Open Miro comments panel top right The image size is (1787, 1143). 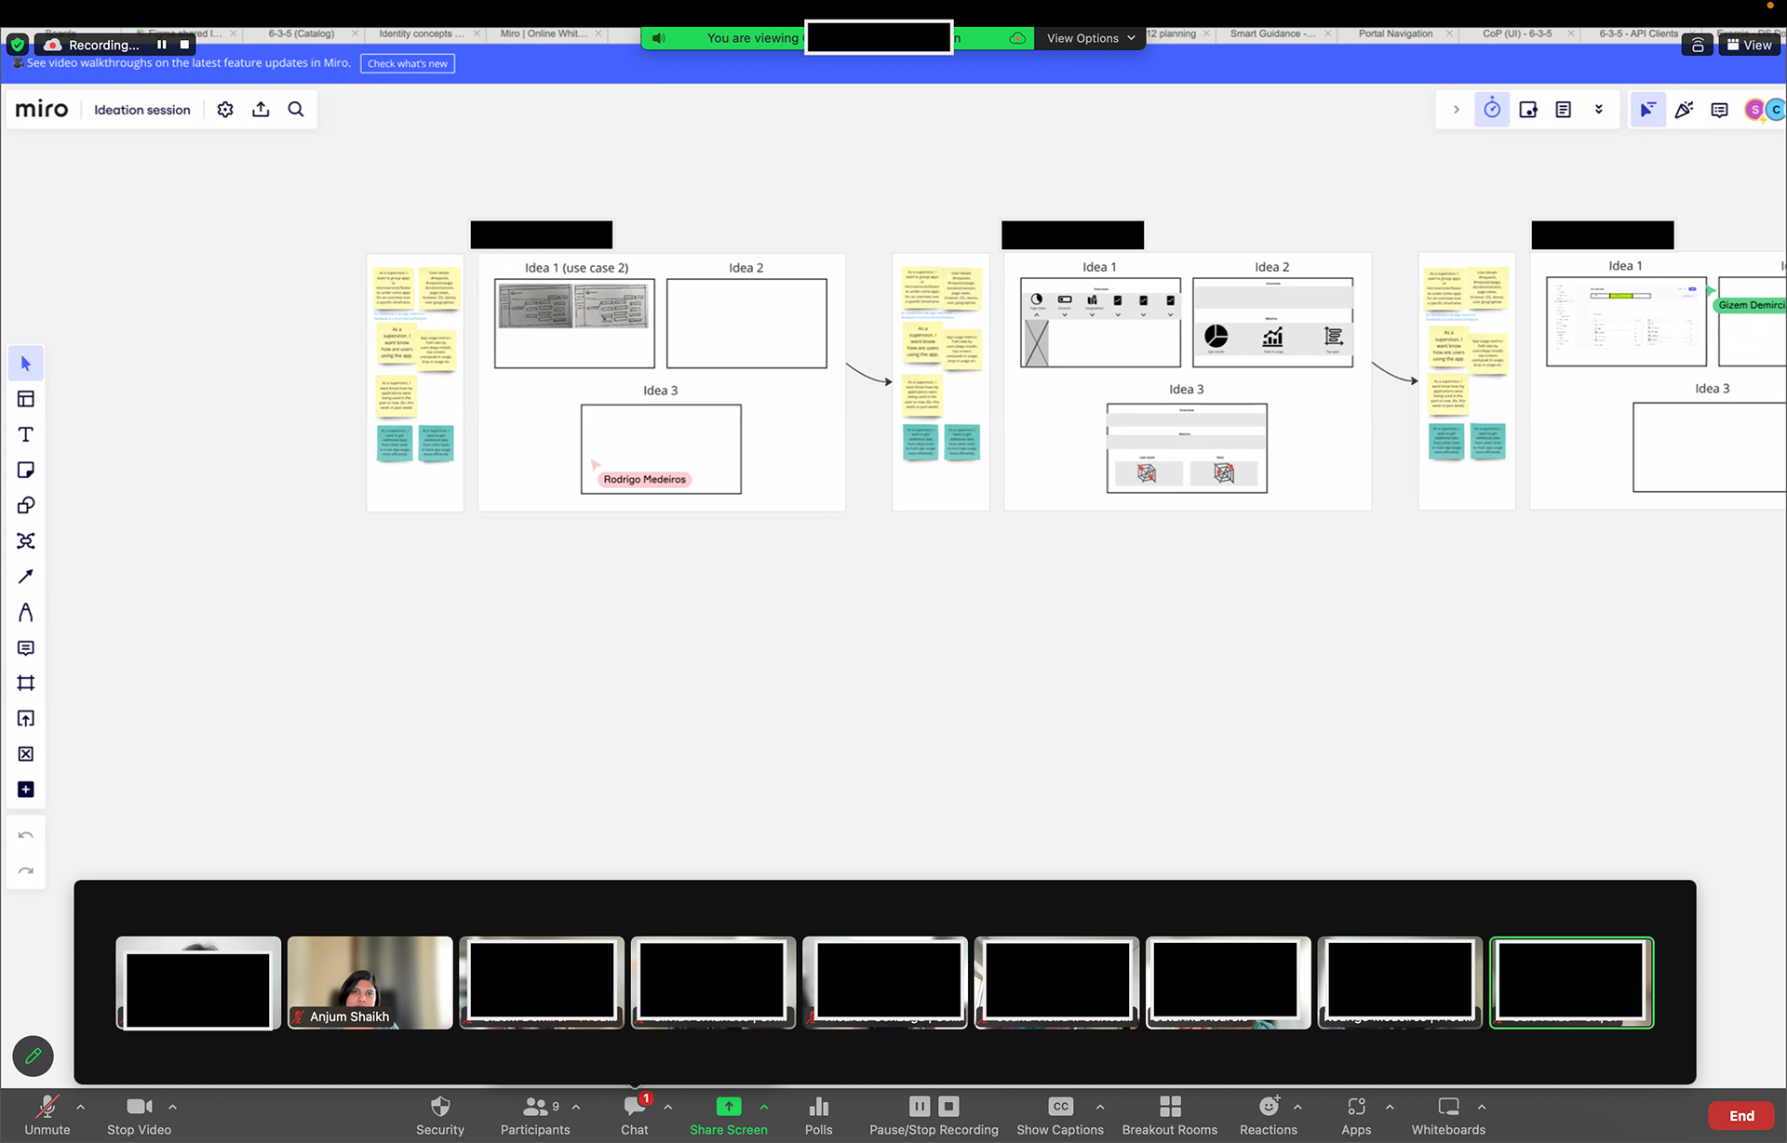click(1719, 110)
